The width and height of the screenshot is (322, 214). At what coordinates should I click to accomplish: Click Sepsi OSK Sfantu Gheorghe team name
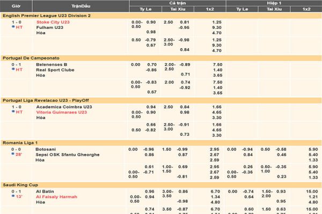(68, 155)
